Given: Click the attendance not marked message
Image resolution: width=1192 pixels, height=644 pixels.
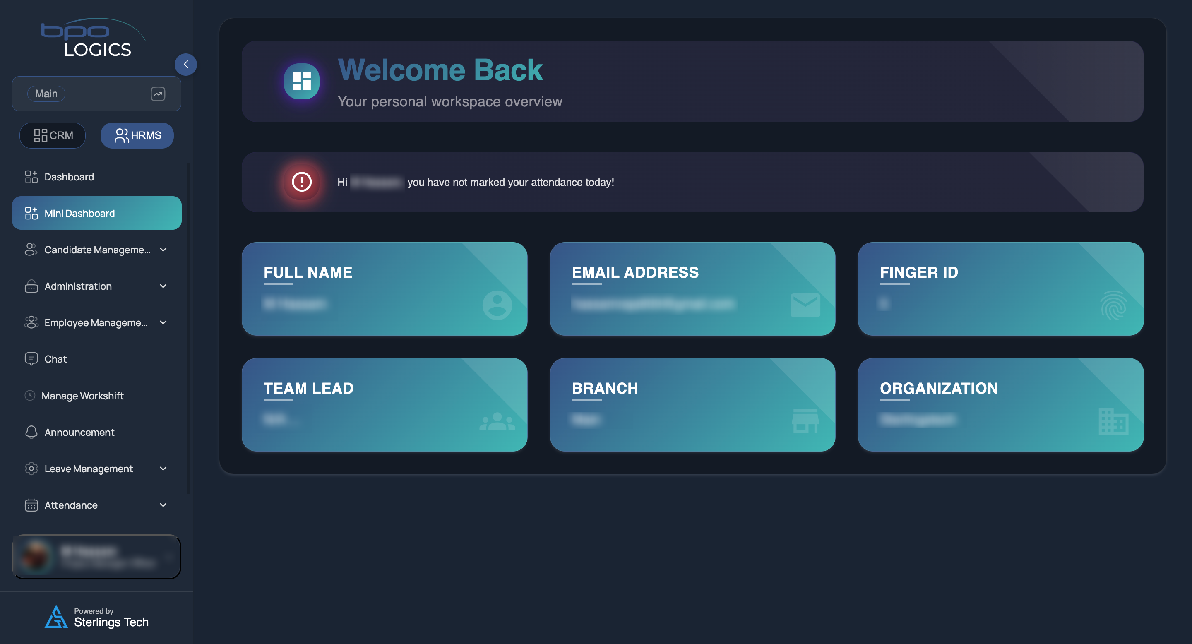Looking at the screenshot, I should pos(476,182).
